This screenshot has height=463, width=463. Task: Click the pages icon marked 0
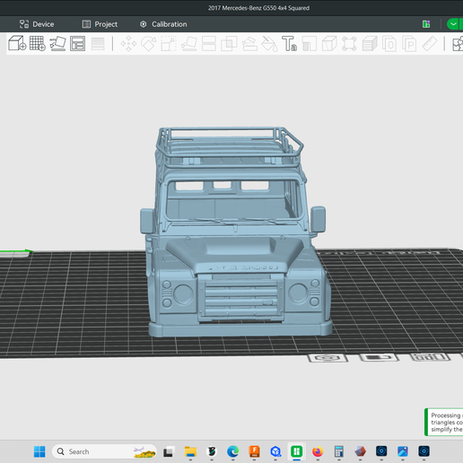(389, 44)
